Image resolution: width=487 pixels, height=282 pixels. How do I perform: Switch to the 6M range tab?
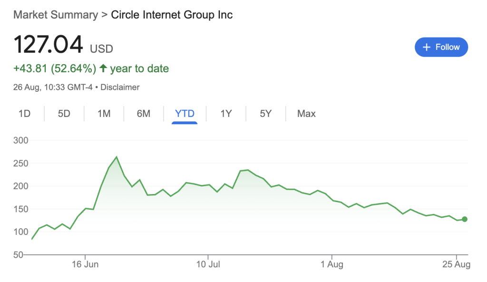[144, 114]
